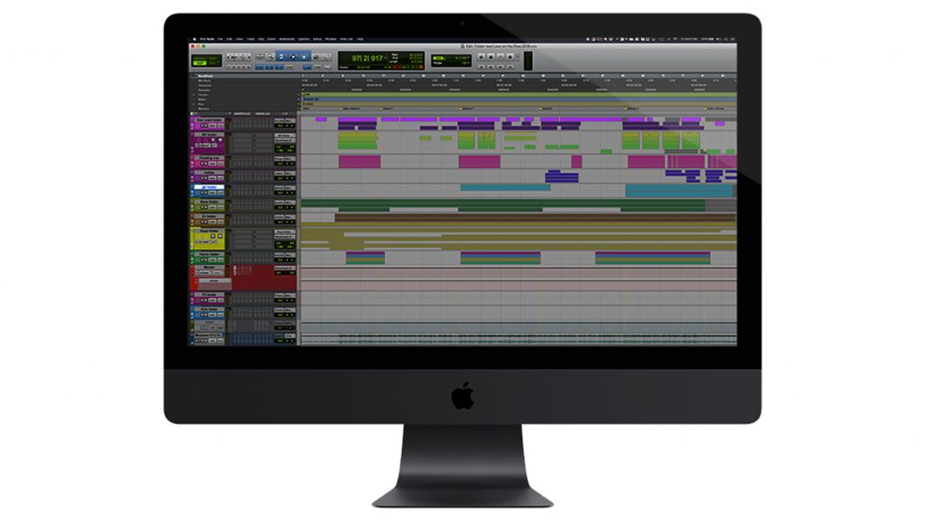Image resolution: width=927 pixels, height=520 pixels.
Task: Recall zoom preset 5
Action: [x=248, y=67]
